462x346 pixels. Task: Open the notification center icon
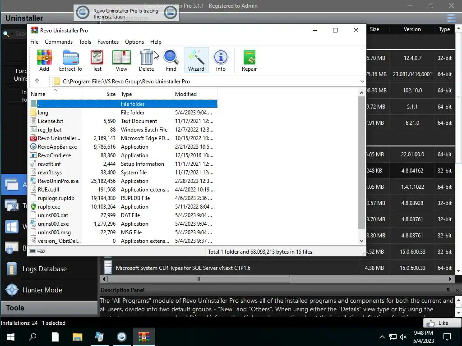[x=447, y=337]
